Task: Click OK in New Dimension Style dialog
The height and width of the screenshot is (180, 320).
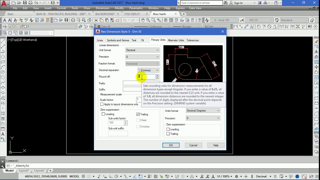Action: (x=171, y=145)
